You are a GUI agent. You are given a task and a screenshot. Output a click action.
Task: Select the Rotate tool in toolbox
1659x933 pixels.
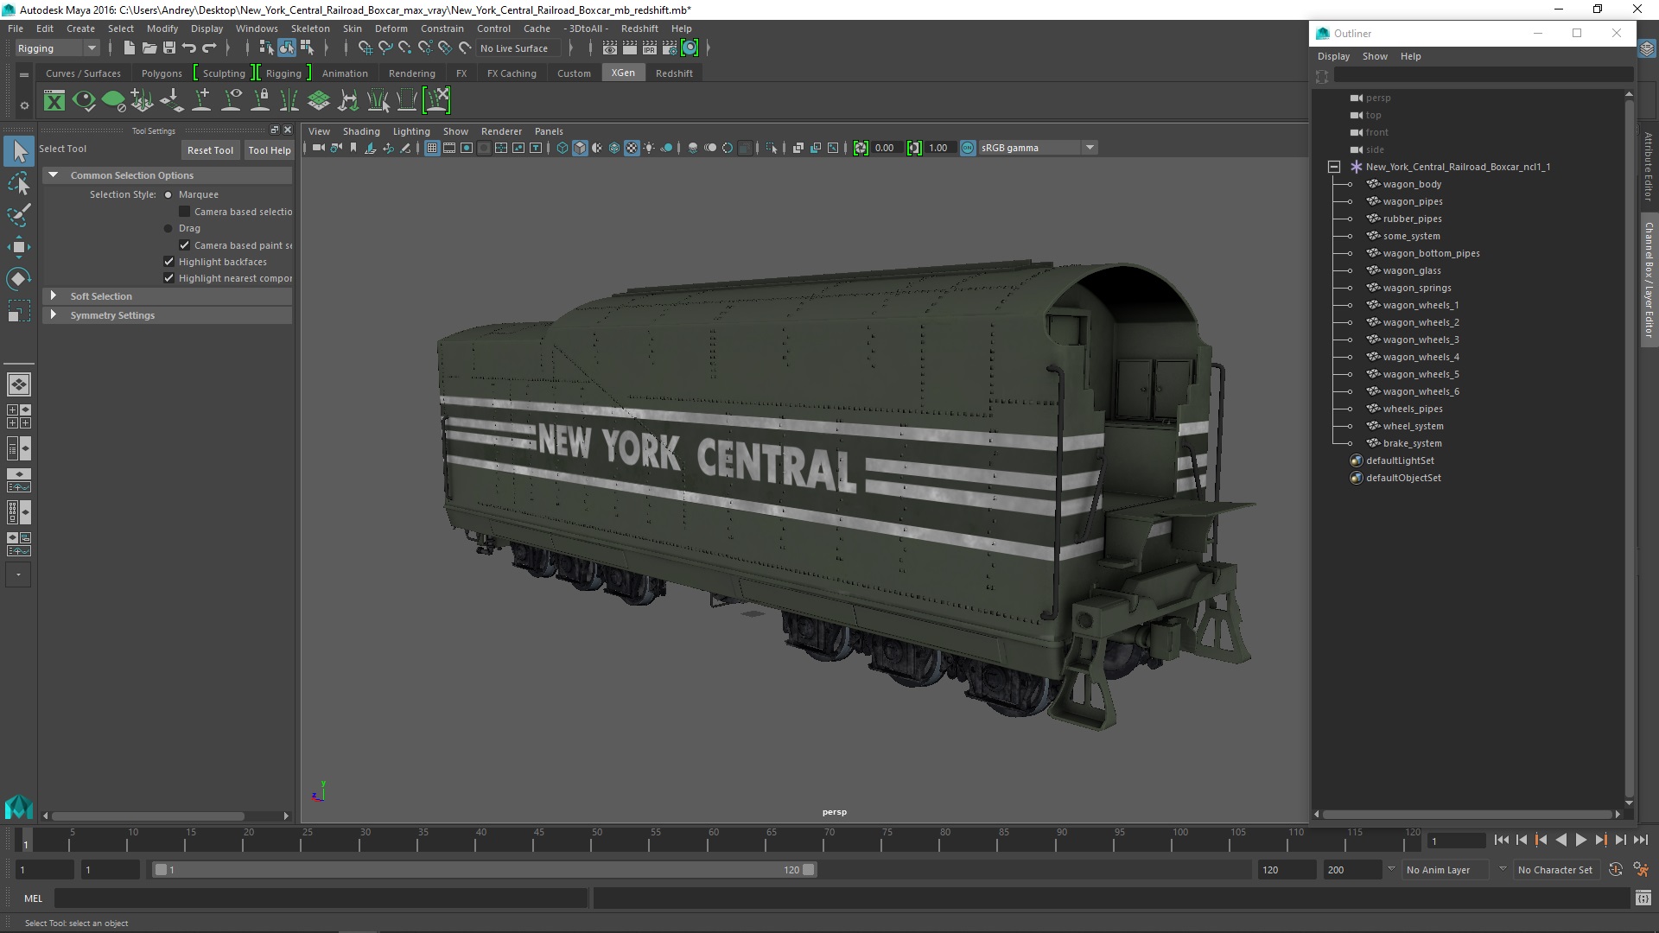point(18,278)
